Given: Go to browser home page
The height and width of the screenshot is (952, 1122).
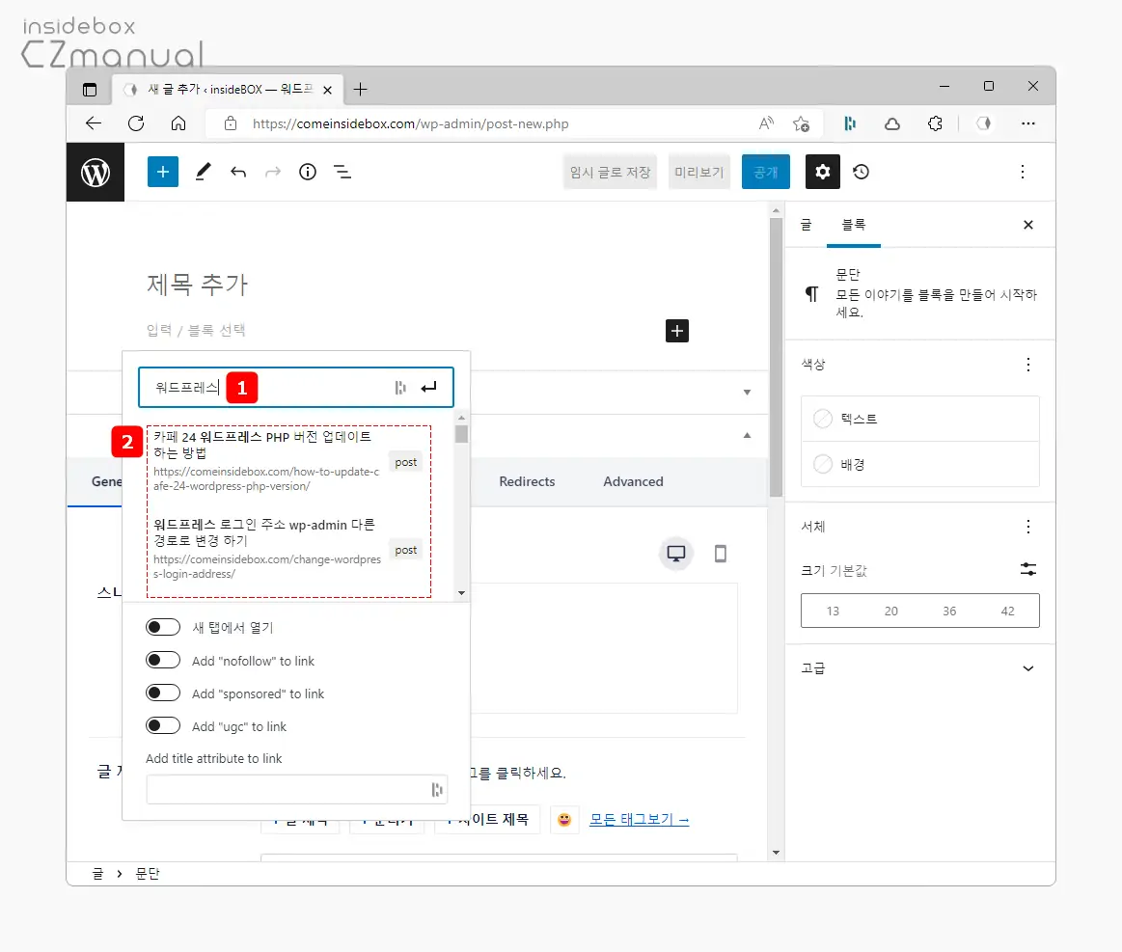Looking at the screenshot, I should (x=178, y=123).
